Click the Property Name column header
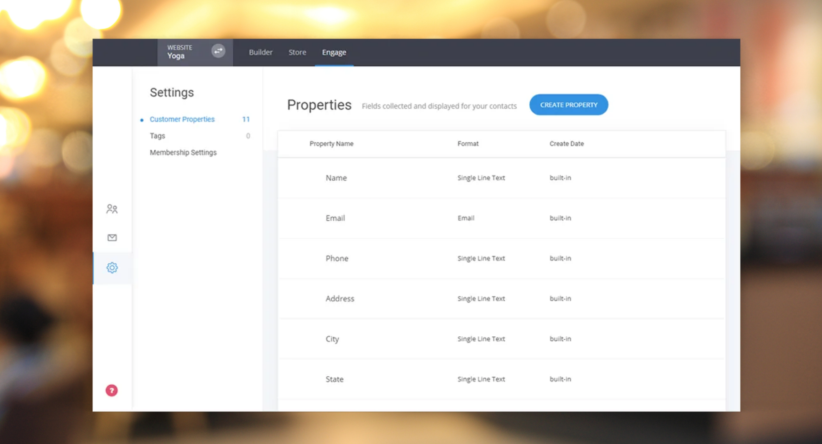This screenshot has width=822, height=444. point(332,143)
